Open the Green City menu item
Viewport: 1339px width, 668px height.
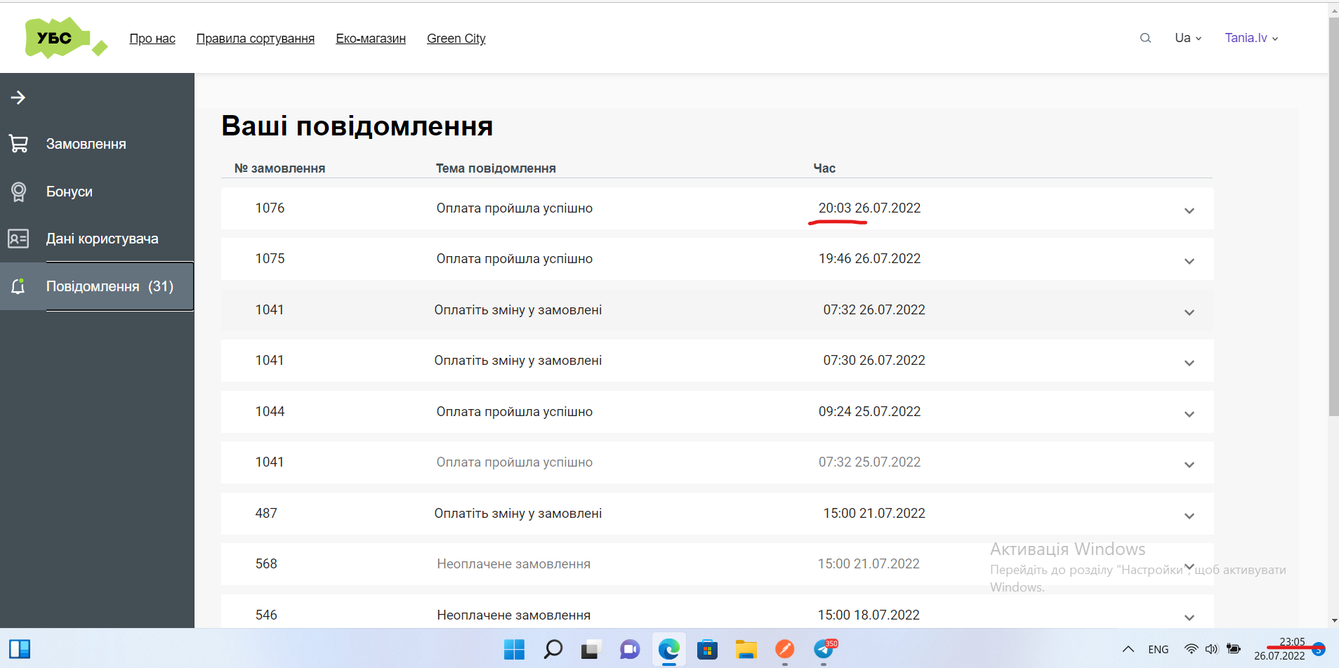click(x=456, y=39)
